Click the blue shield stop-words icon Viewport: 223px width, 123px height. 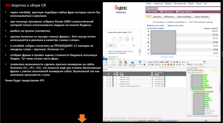(x=140, y=62)
